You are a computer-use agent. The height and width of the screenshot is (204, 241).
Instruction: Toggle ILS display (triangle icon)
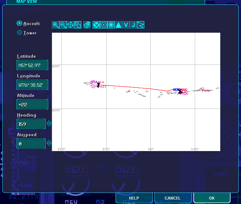pos(118,25)
